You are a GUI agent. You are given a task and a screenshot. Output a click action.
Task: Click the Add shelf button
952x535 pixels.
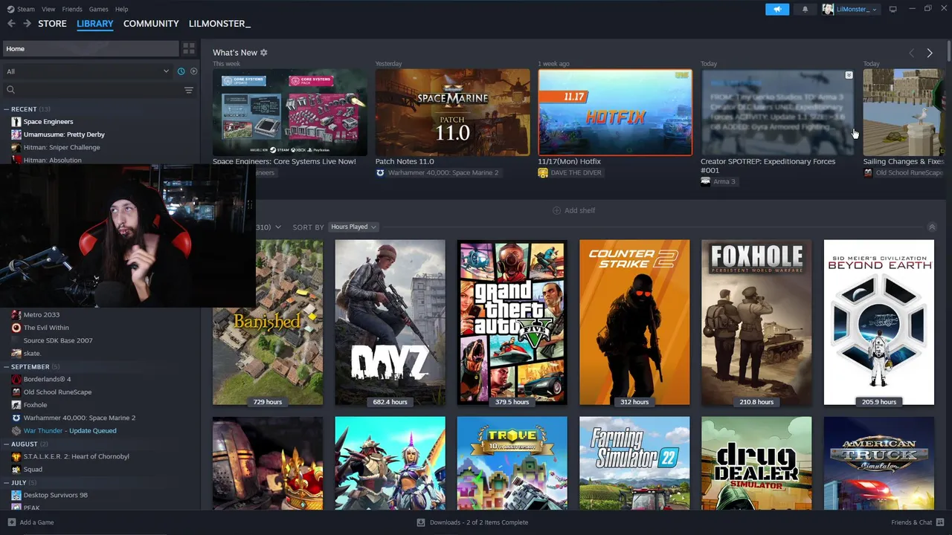573,210
